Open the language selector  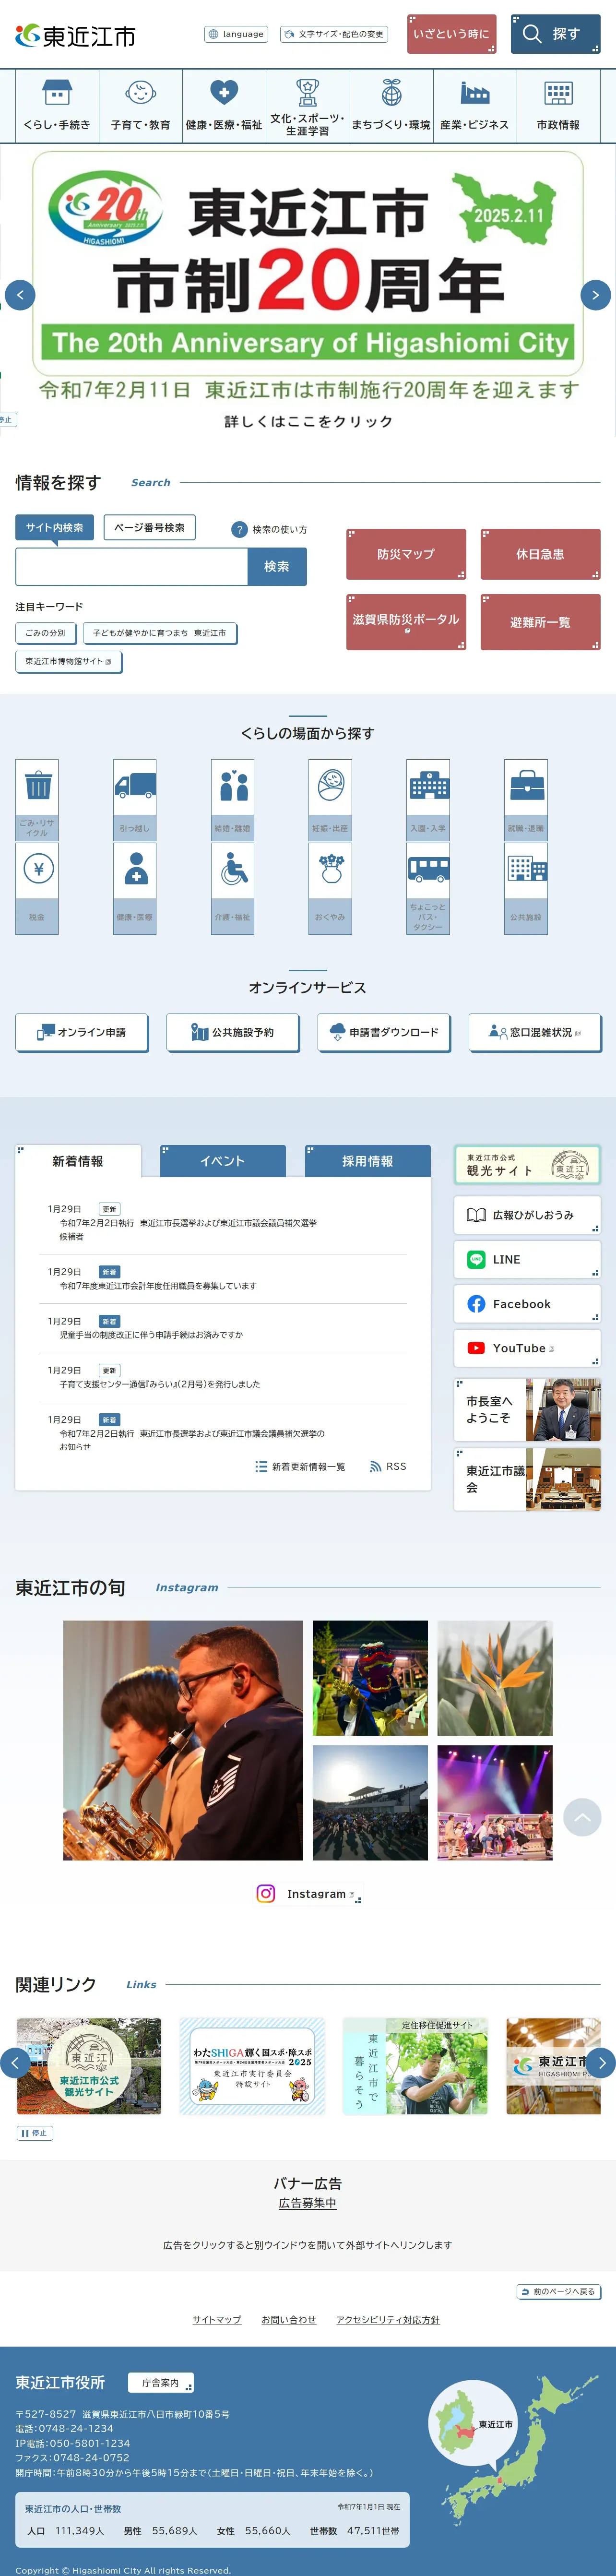(236, 34)
